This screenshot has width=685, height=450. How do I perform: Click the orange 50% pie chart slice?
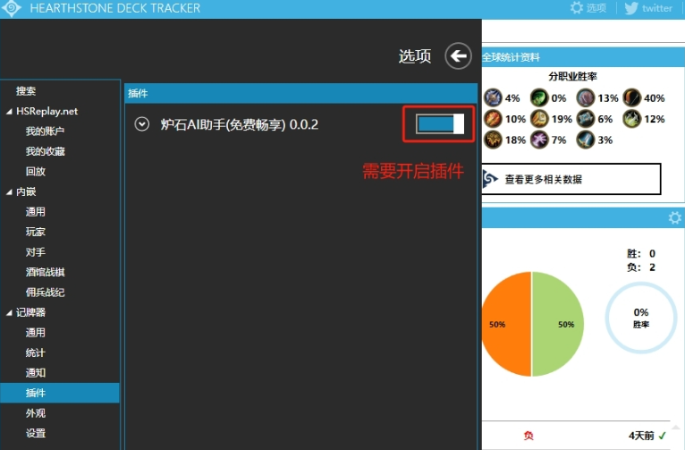(507, 324)
